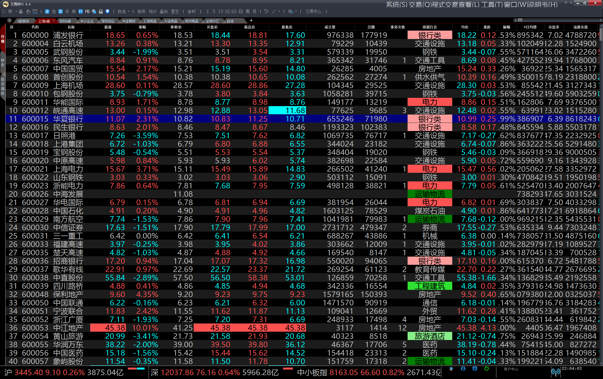Toggle the blue 实 button
This screenshot has width=603, height=379.
[60, 11]
